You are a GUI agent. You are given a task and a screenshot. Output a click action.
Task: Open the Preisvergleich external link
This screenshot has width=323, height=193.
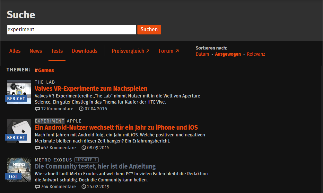(x=131, y=51)
